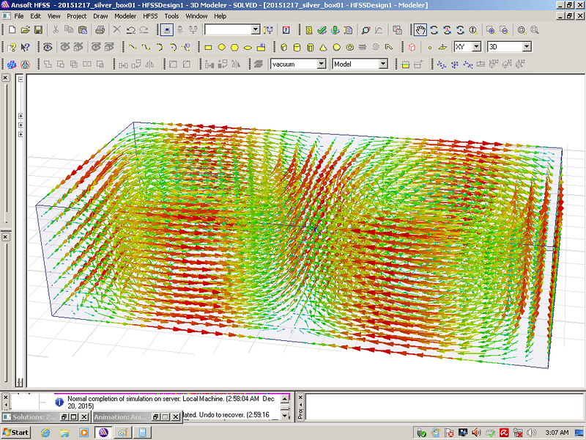Viewport: 586px width, 440px height.
Task: Click the Save file icon
Action: tap(38, 30)
